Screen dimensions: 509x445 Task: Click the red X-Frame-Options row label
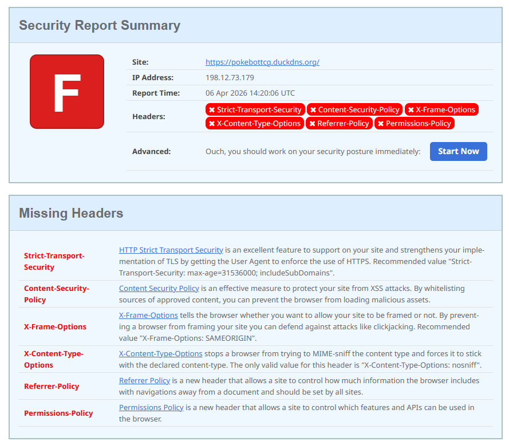pyautogui.click(x=55, y=327)
